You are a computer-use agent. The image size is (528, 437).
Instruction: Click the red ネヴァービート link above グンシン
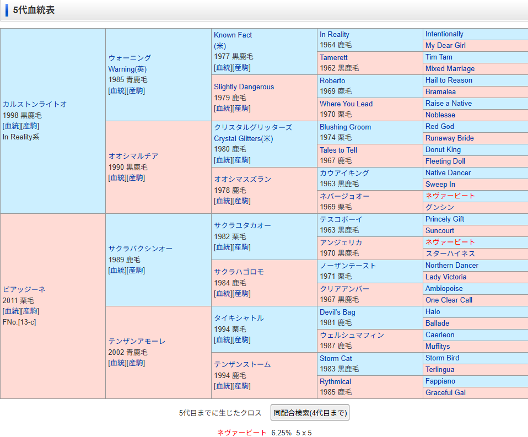450,196
